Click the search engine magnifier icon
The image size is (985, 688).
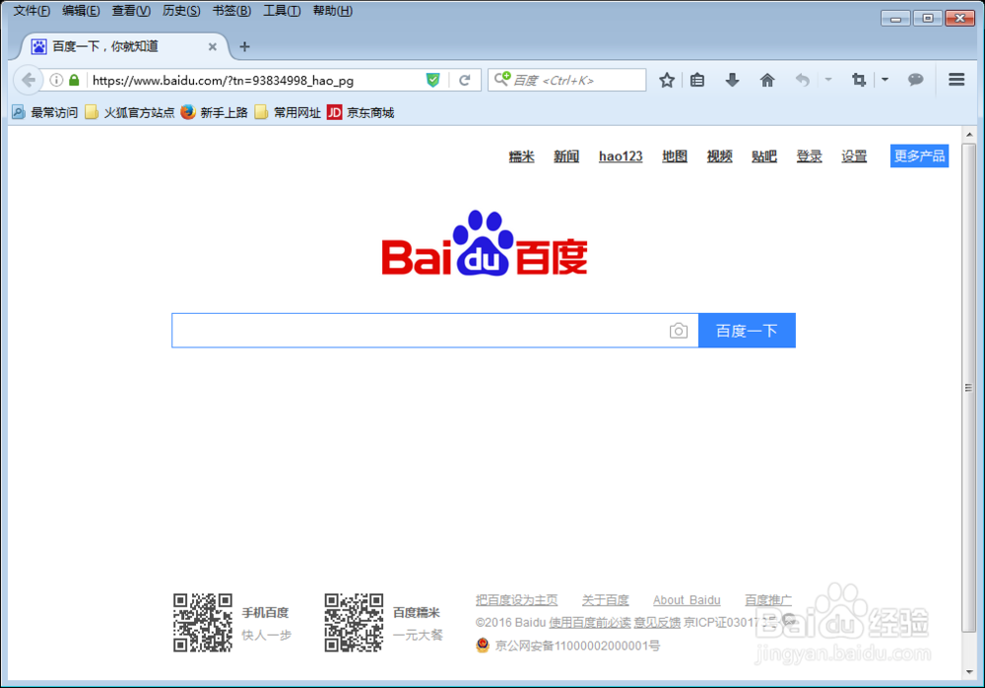(x=502, y=79)
